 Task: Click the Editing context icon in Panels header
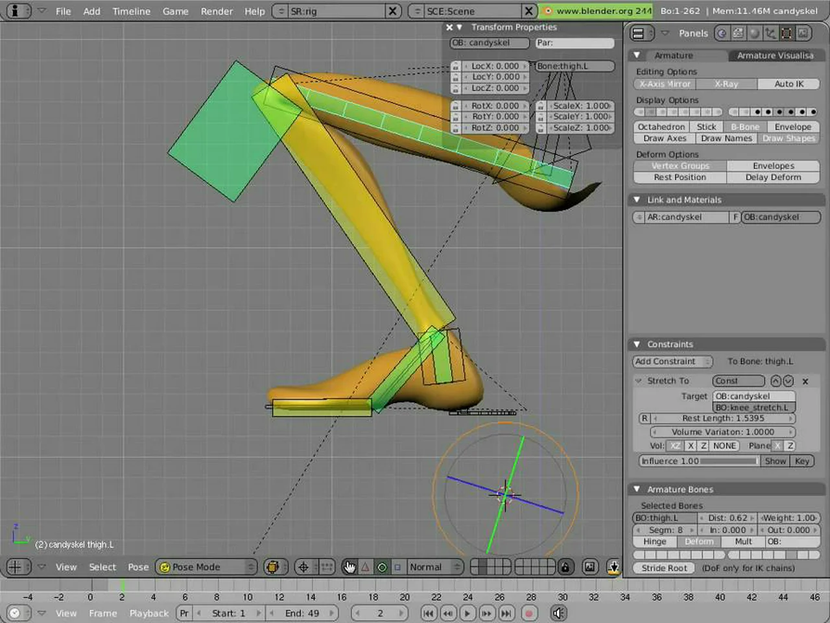pyautogui.click(x=786, y=33)
